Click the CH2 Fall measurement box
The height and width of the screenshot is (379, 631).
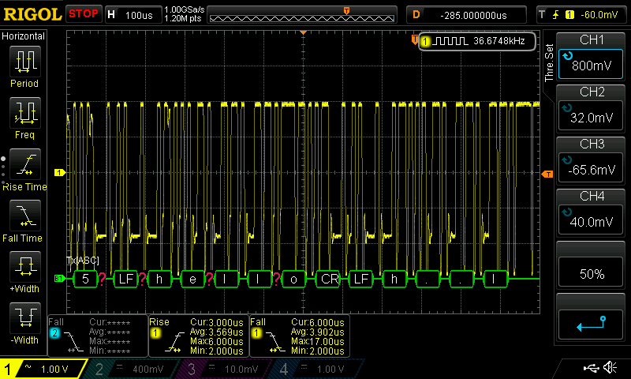[97, 336]
